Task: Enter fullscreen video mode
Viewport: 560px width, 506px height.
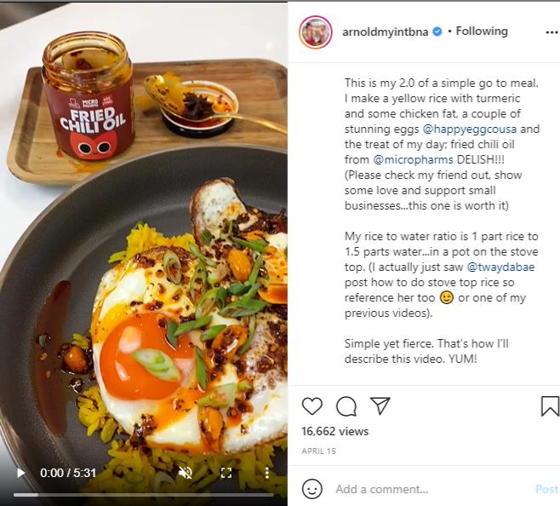Action: tap(226, 473)
